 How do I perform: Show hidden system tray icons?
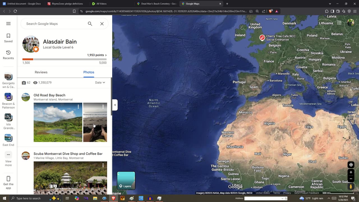click(329, 198)
